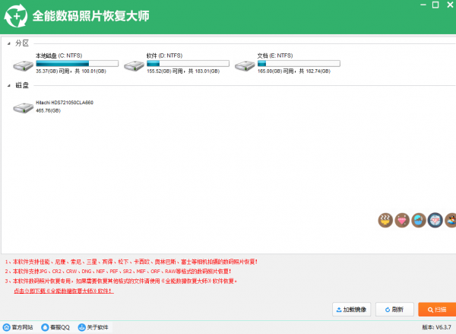The width and height of the screenshot is (456, 334).
Task: Start scanning with the orange 扫描 button
Action: (435, 309)
